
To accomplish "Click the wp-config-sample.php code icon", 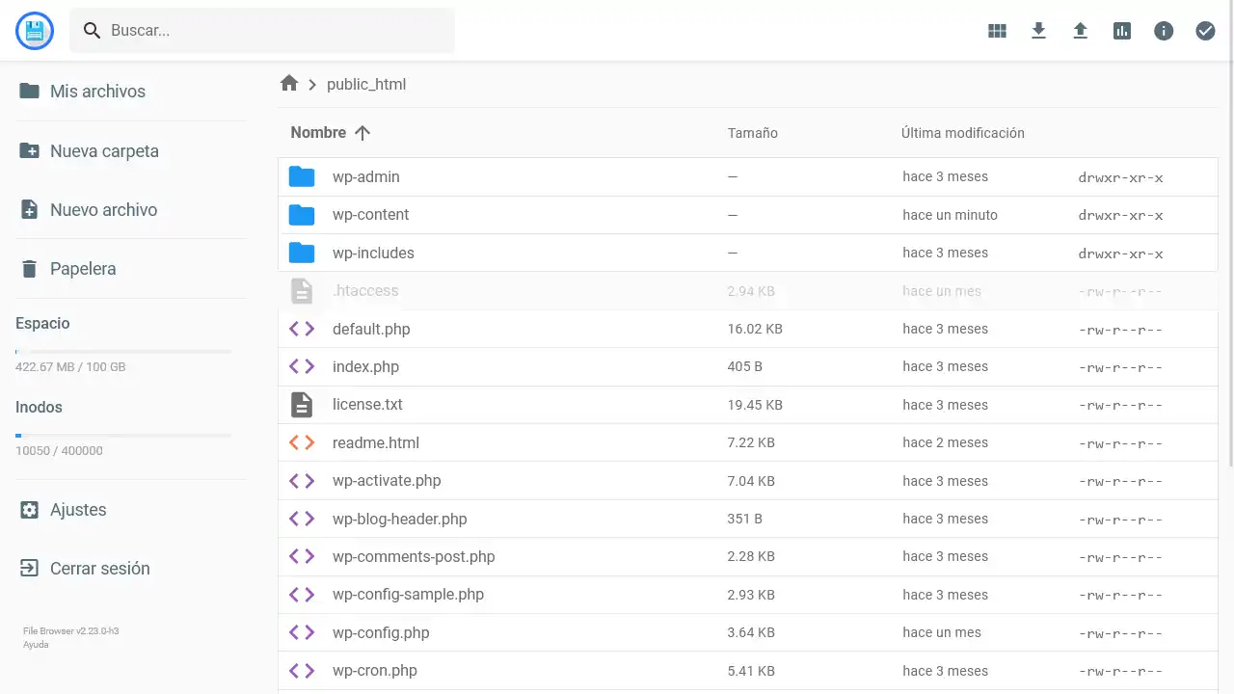I will (x=302, y=595).
